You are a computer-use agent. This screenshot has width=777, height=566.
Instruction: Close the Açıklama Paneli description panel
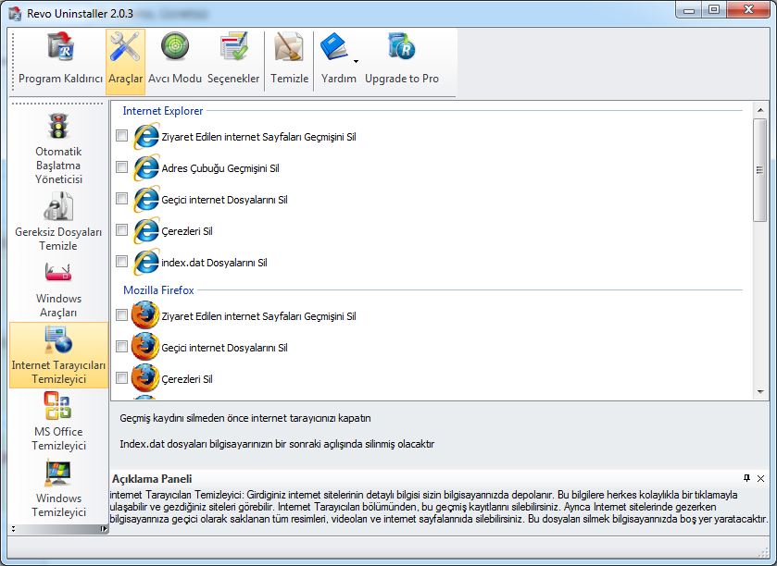click(760, 478)
